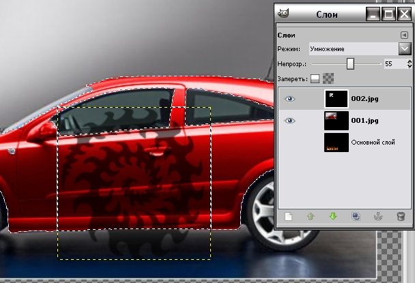Viewport: 415px width, 283px height.
Task: Click the opacity slider handle
Action: [x=350, y=63]
